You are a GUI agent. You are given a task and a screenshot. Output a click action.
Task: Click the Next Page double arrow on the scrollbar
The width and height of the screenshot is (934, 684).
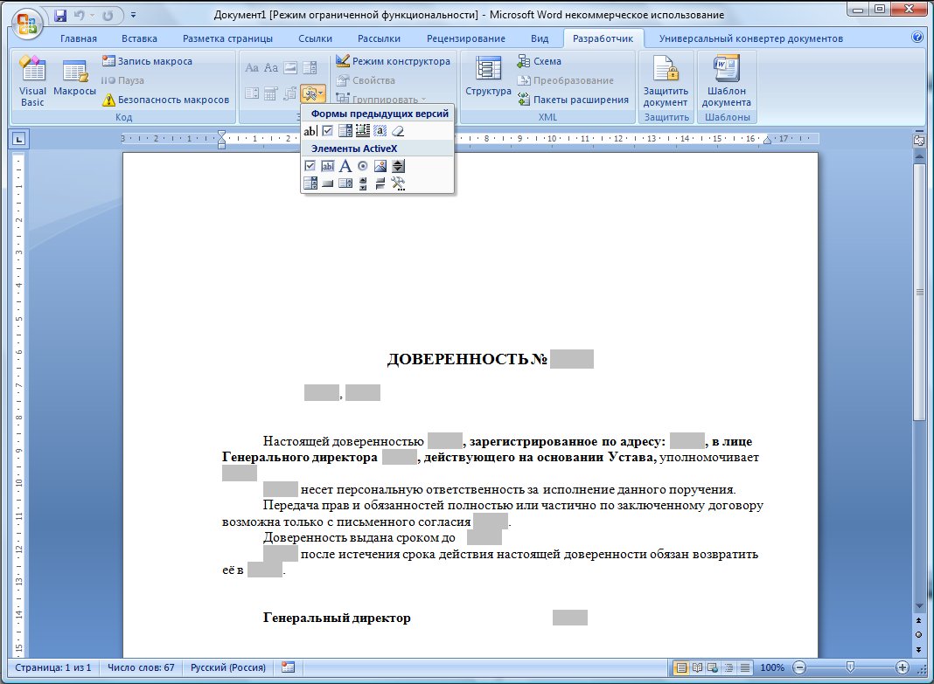918,649
